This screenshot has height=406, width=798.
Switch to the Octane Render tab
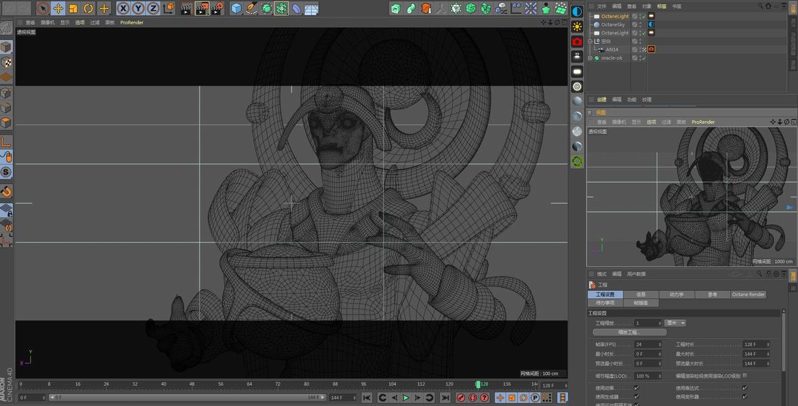click(x=748, y=294)
